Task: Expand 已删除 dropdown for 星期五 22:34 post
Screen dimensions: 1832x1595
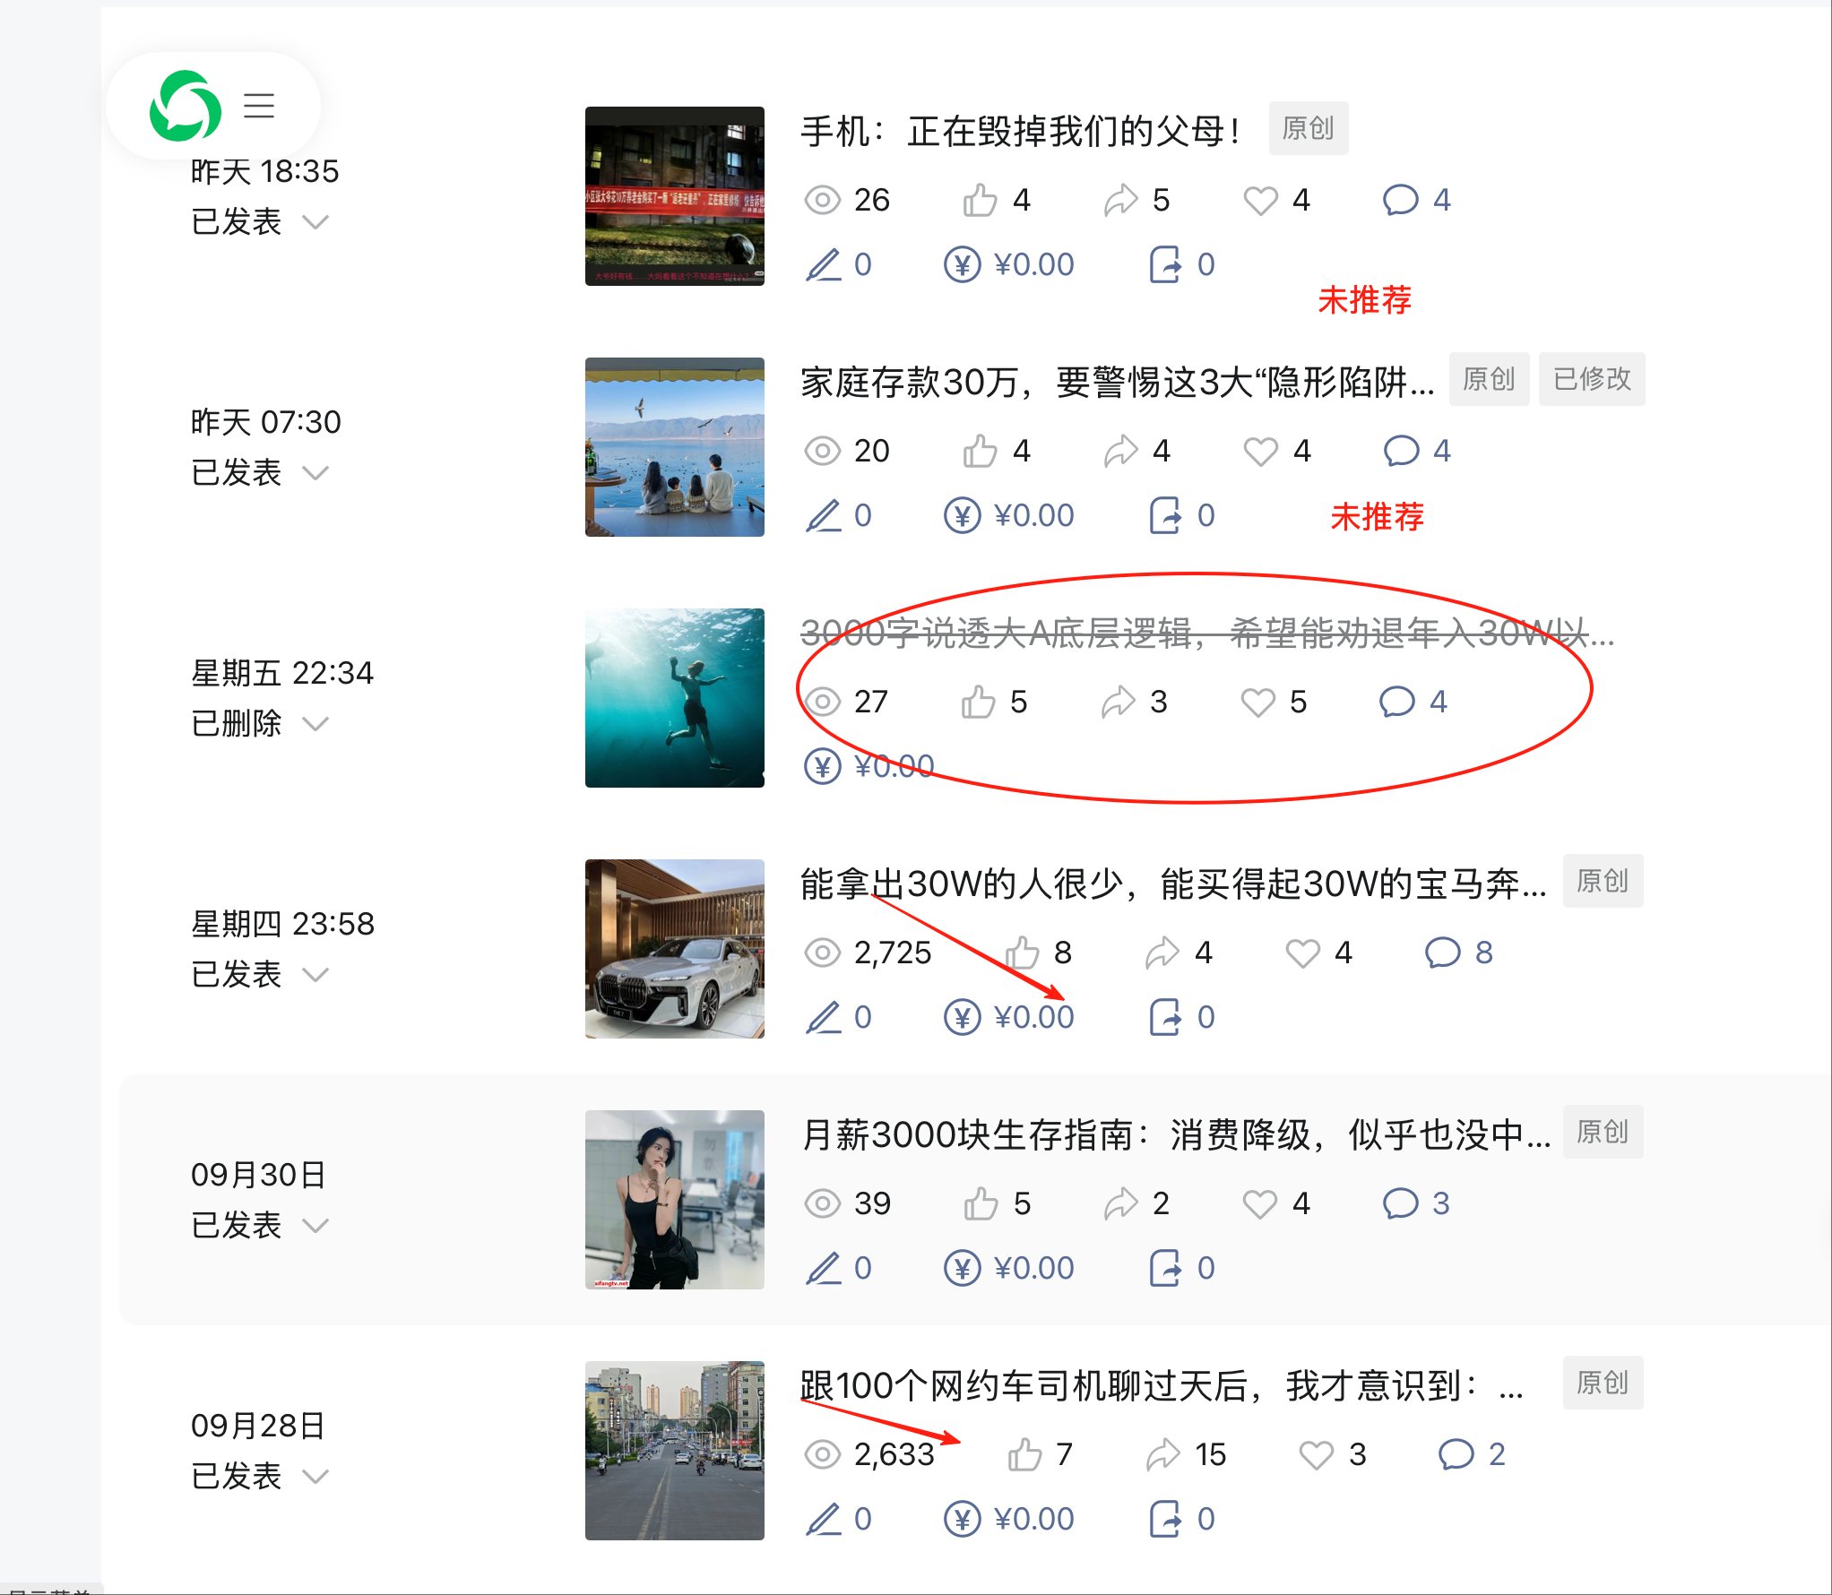Action: tap(315, 723)
